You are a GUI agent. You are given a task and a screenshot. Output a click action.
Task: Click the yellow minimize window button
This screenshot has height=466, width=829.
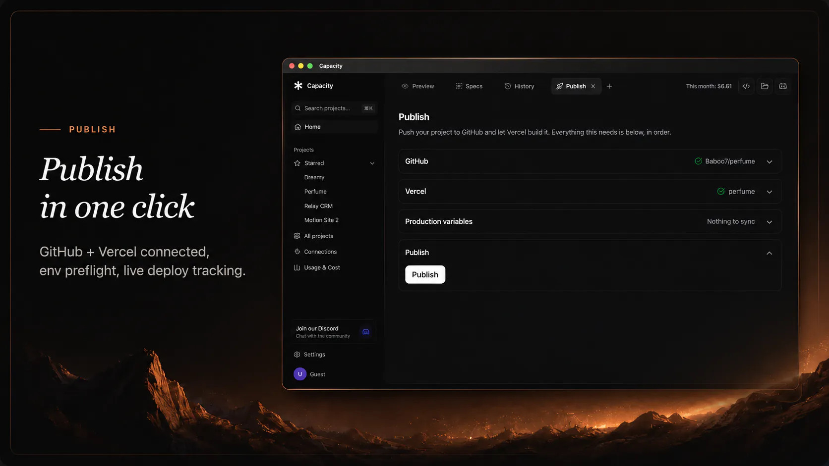[301, 66]
